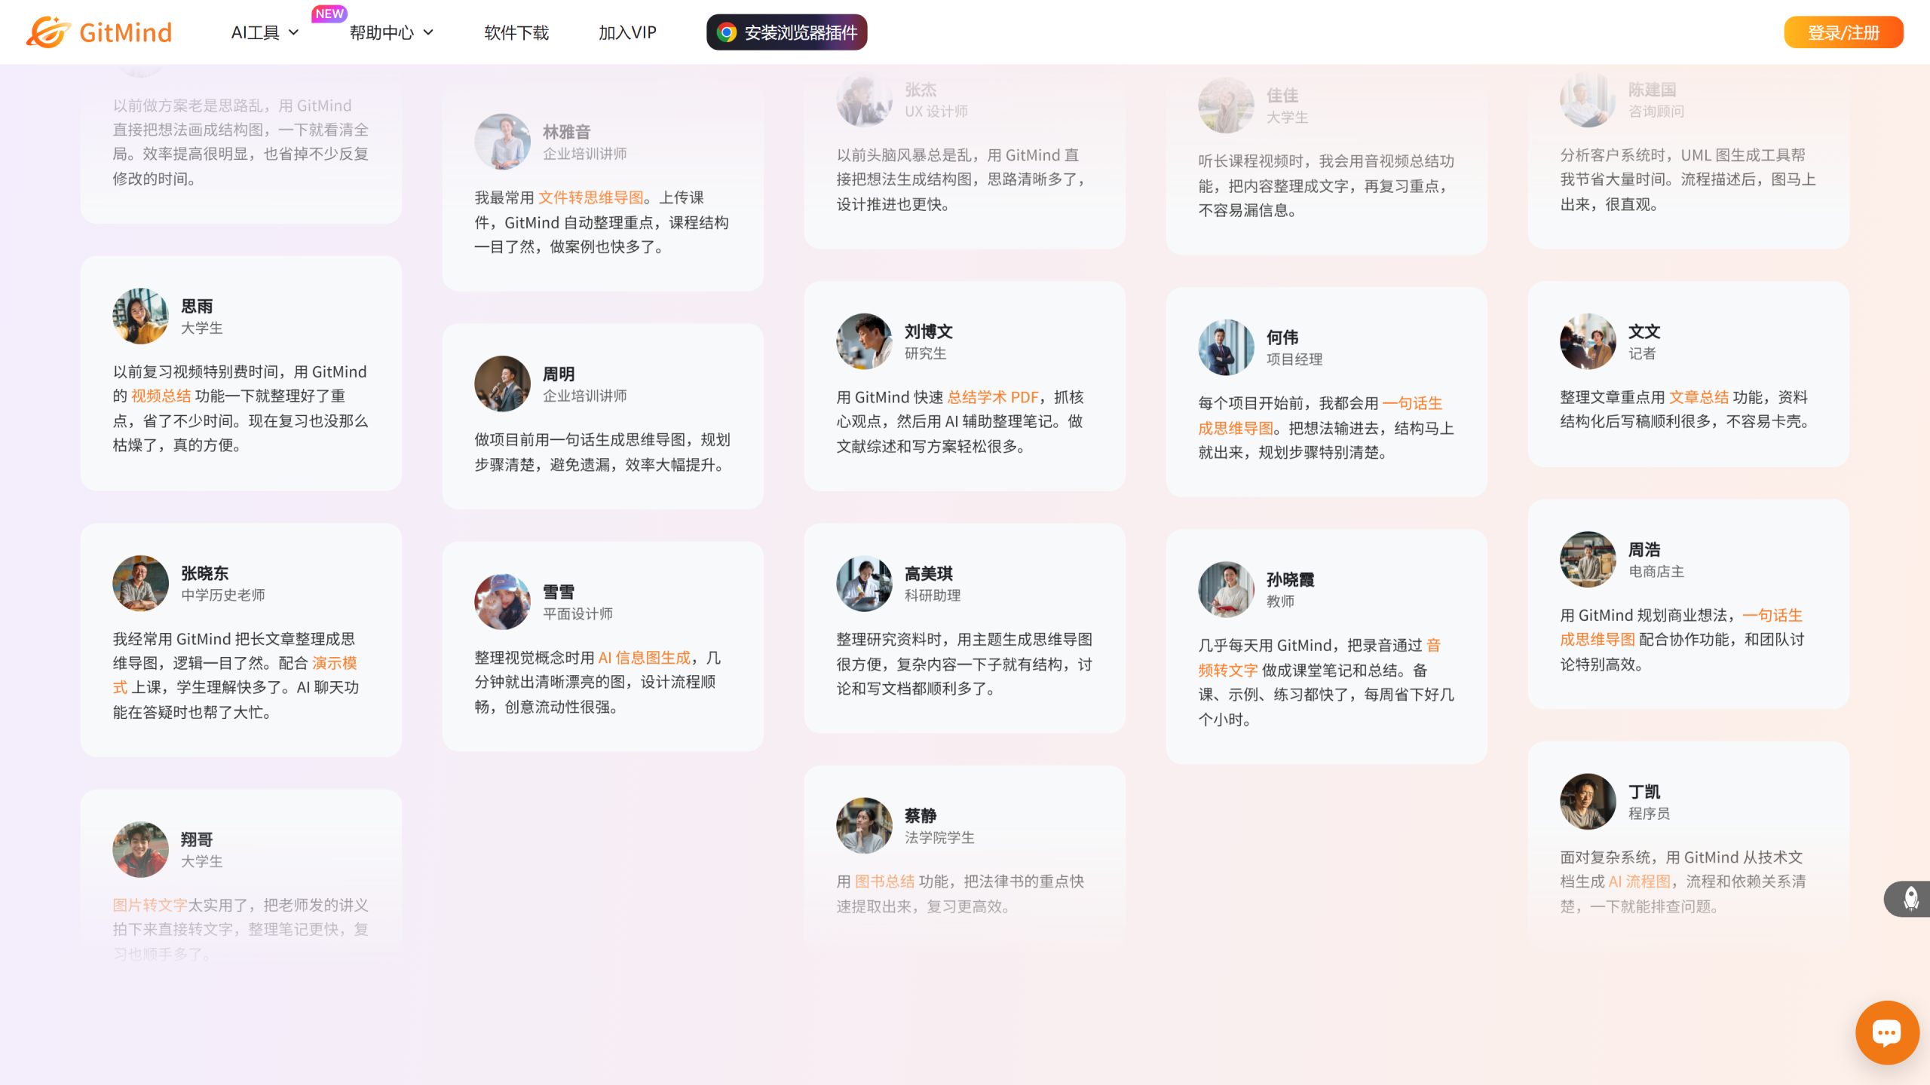The width and height of the screenshot is (1930, 1085).
Task: Open the 文章总结 link in 文文's review
Action: 1699,397
